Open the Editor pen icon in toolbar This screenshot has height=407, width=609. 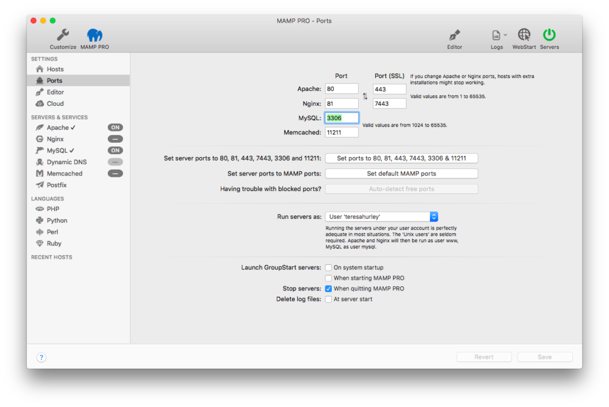coord(454,35)
